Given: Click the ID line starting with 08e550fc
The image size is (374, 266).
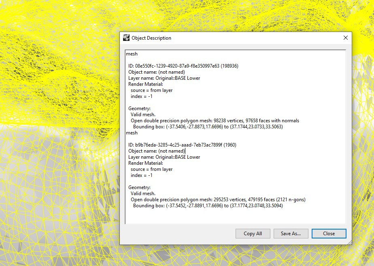Looking at the screenshot, I should (183, 66).
